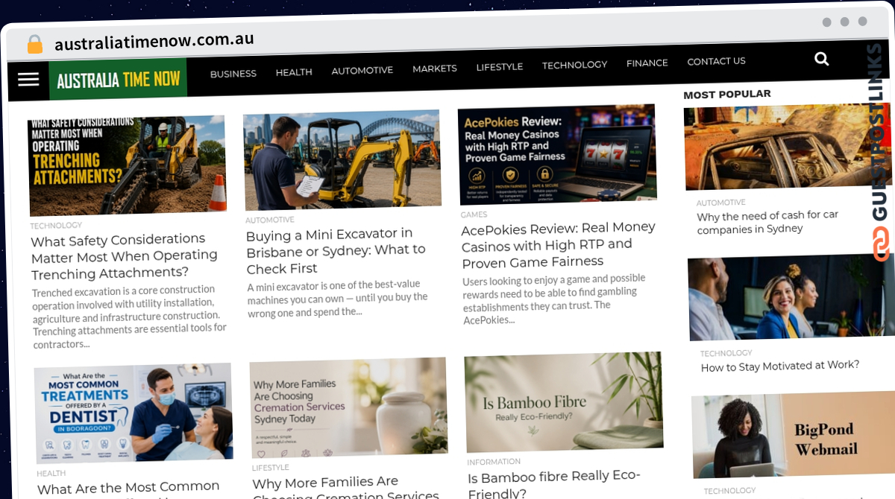Open mini excavator article image
This screenshot has height=499, width=895.
point(342,160)
